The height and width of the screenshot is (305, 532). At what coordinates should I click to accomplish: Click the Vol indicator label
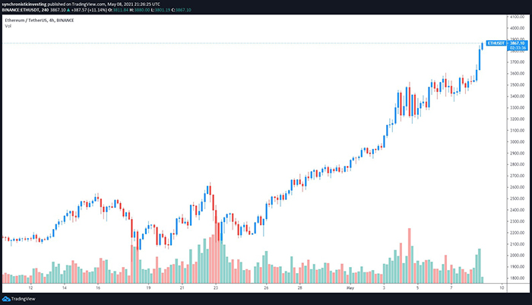click(8, 27)
